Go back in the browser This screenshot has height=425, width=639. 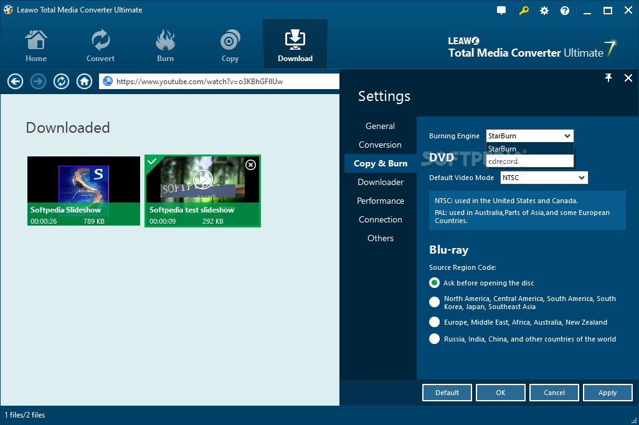(x=15, y=82)
